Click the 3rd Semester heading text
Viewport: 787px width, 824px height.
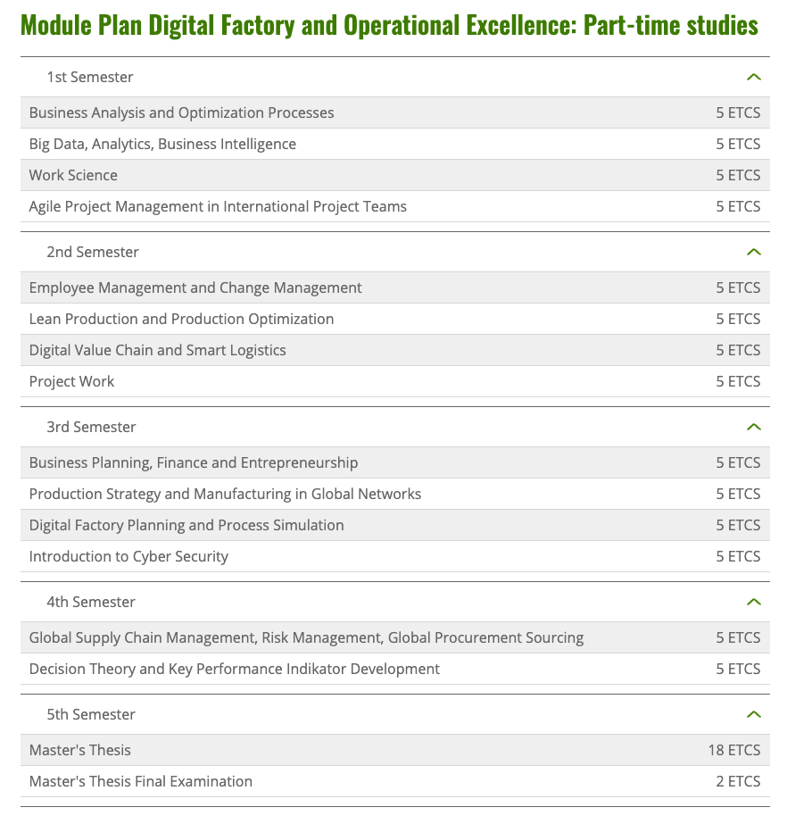(91, 428)
